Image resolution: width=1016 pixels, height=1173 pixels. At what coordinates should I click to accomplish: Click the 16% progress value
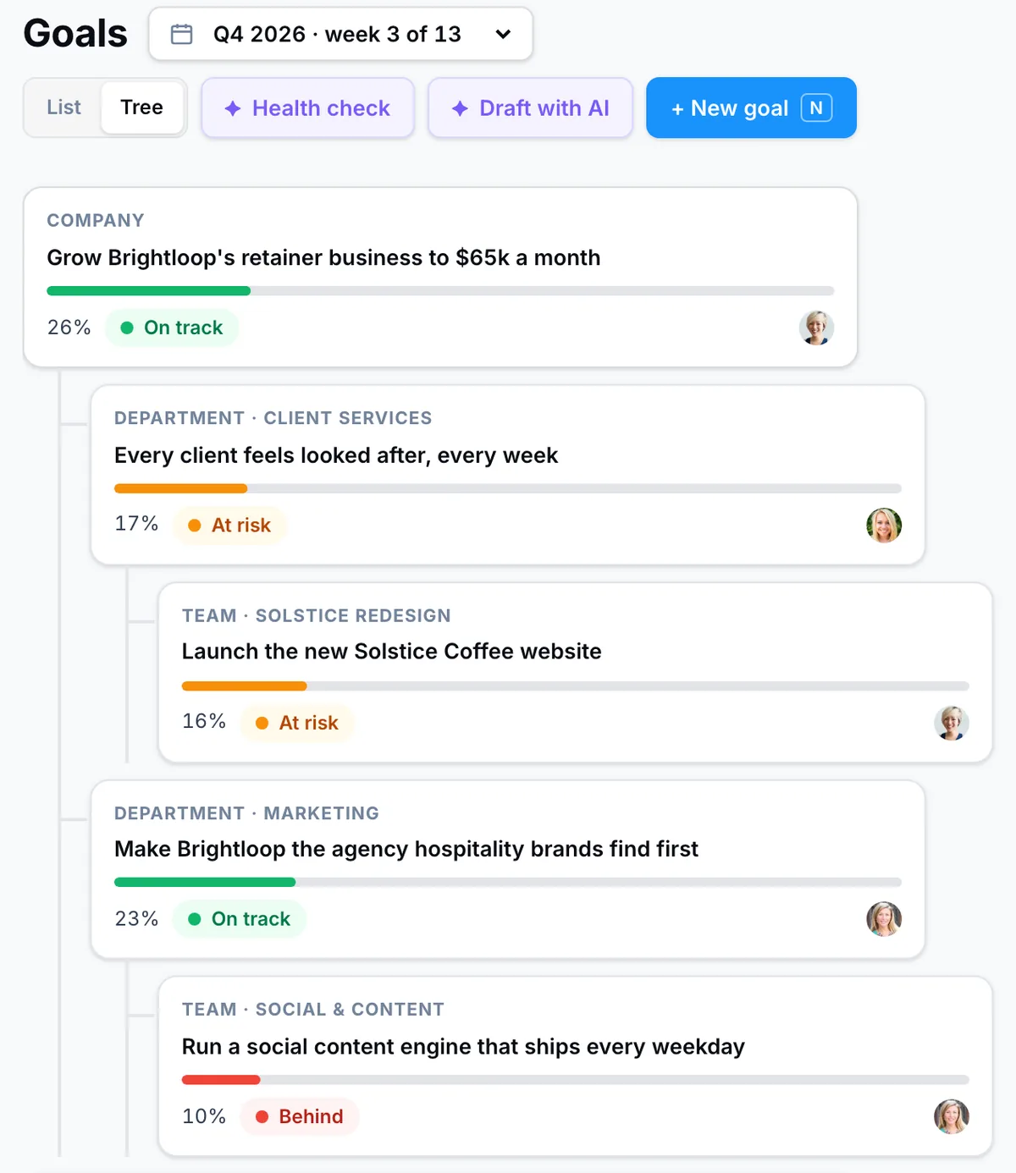coord(204,721)
